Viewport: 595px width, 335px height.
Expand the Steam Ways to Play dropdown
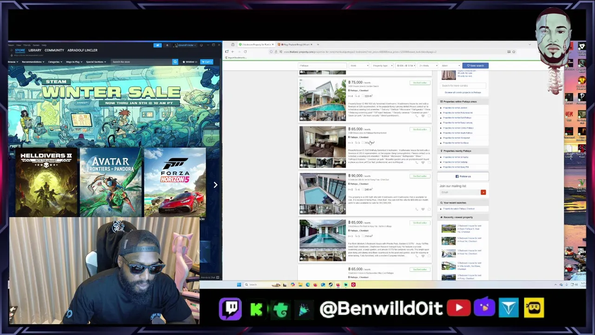pyautogui.click(x=73, y=62)
